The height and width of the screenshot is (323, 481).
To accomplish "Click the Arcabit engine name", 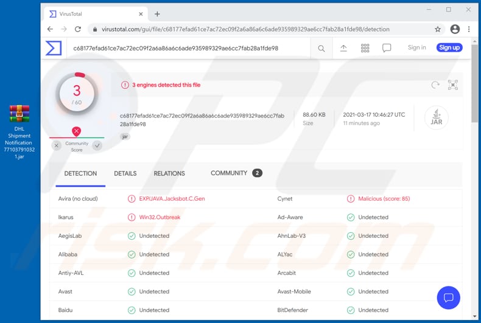I will point(287,273).
